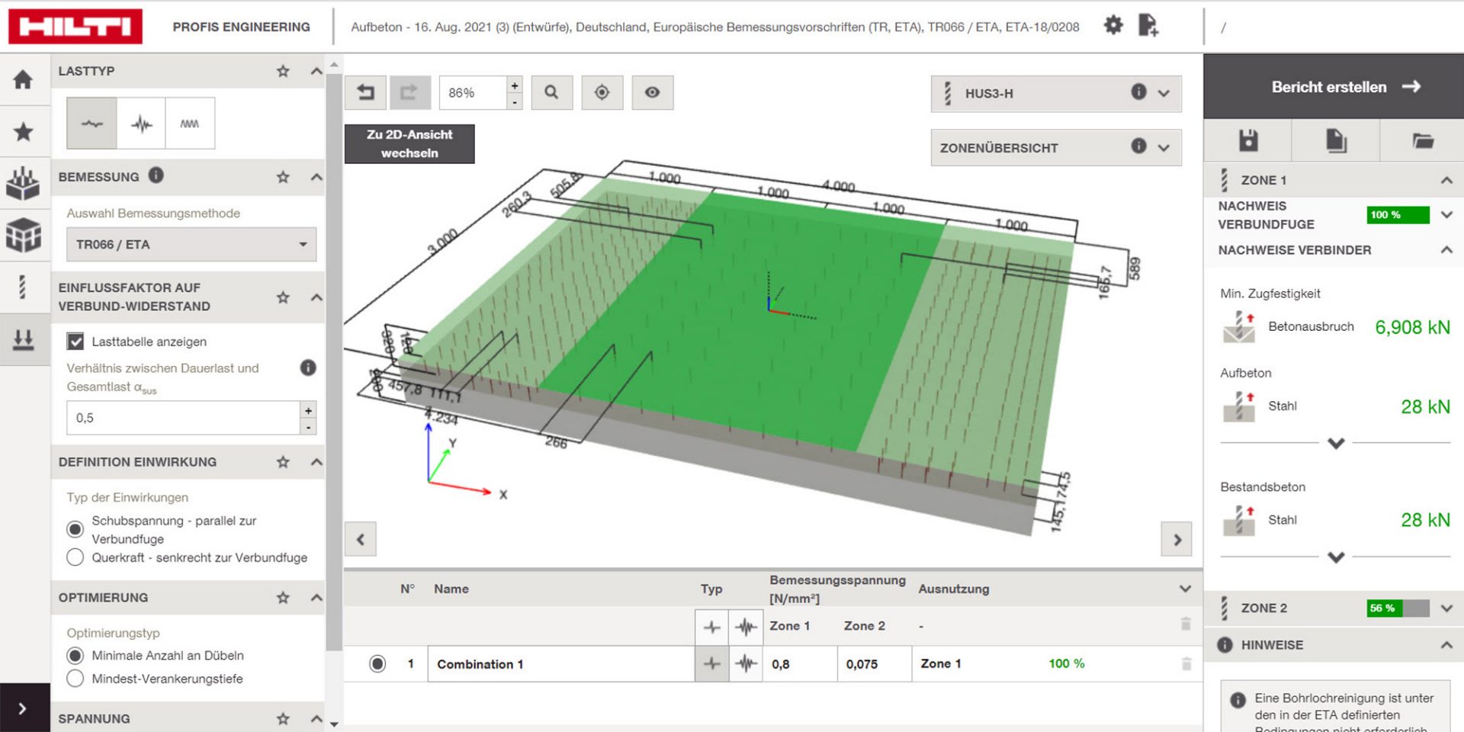Screen dimensions: 1464x732
Task: Go to home in left sidebar
Action: point(24,79)
